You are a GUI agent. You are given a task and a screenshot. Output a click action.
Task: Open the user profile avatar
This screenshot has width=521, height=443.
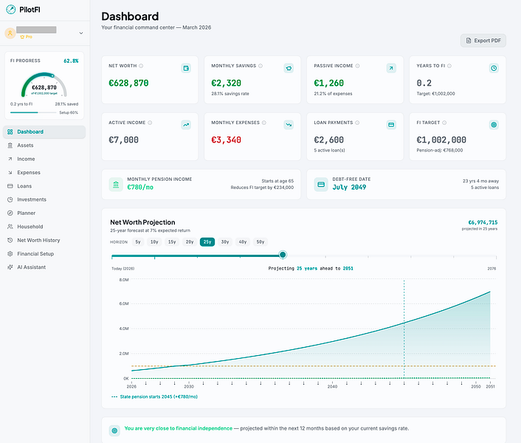click(x=10, y=33)
